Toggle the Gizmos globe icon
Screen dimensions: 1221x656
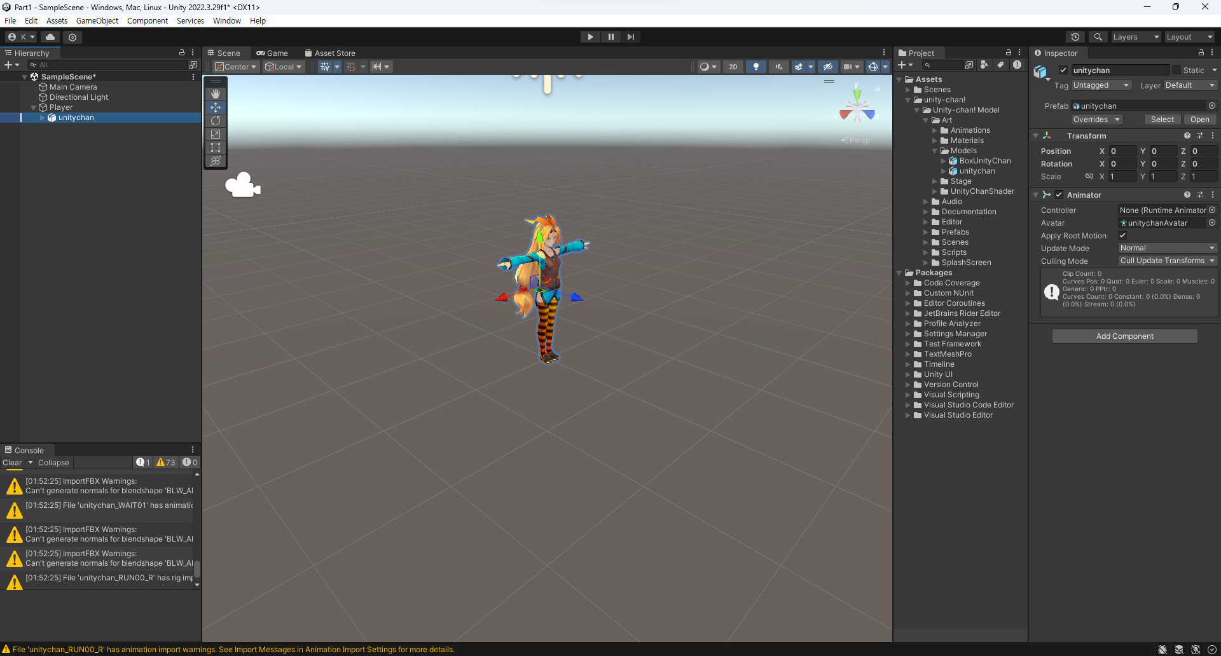tap(873, 67)
